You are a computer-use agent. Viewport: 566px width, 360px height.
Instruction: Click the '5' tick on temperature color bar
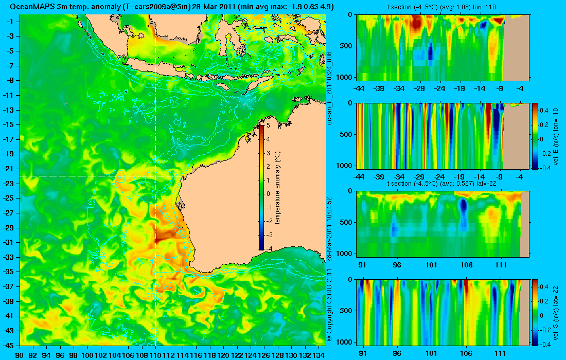tap(268, 125)
